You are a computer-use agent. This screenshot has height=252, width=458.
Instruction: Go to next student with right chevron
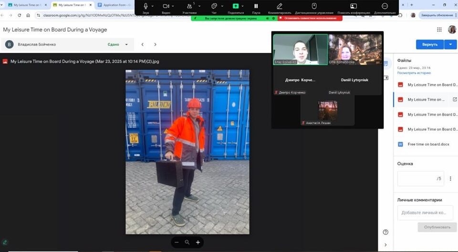tap(155, 44)
